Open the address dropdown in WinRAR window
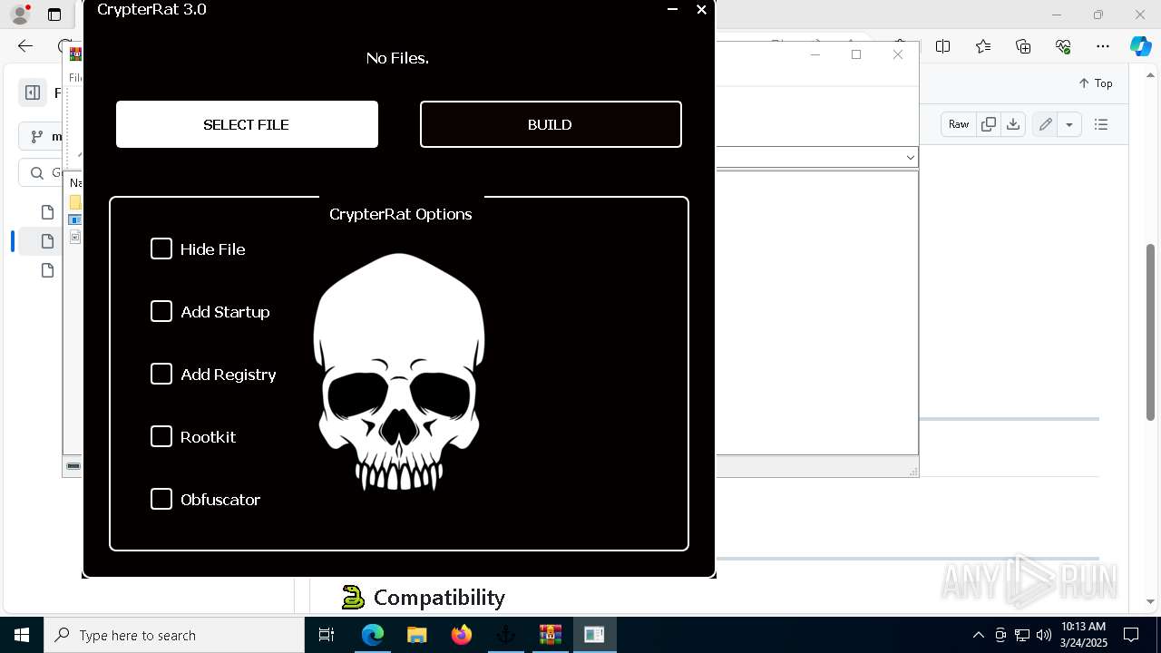Viewport: 1161px width, 653px height. (910, 157)
